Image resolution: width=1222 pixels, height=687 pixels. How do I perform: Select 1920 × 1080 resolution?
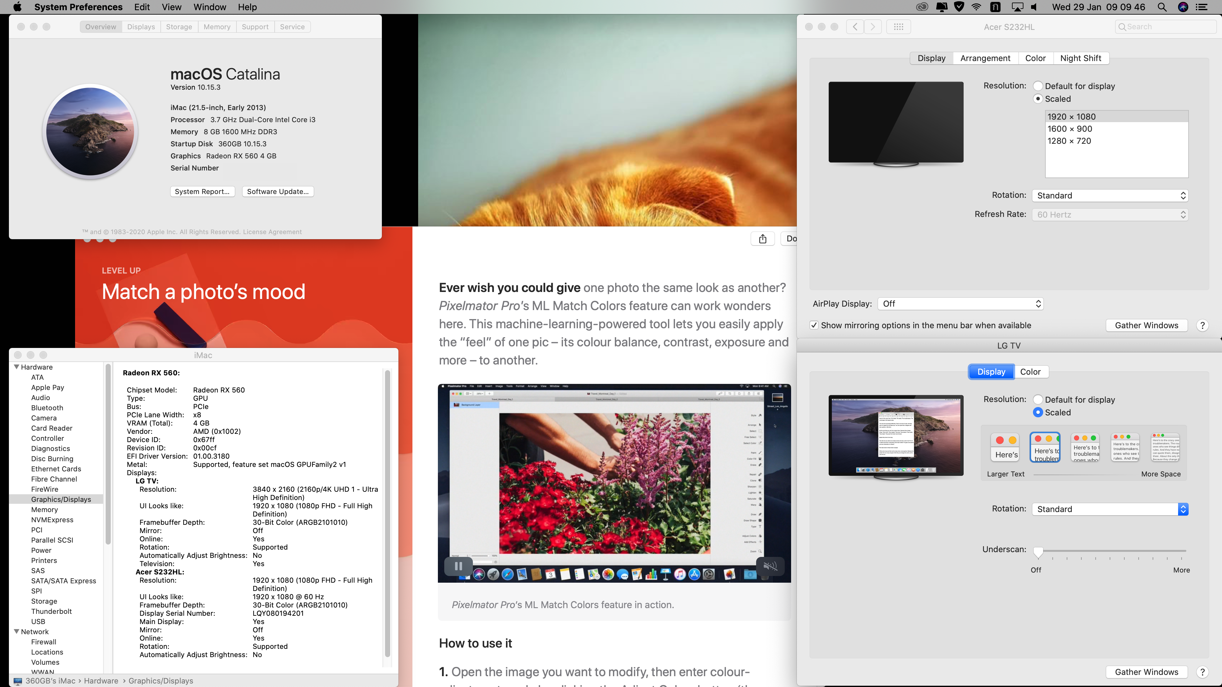pyautogui.click(x=1117, y=117)
